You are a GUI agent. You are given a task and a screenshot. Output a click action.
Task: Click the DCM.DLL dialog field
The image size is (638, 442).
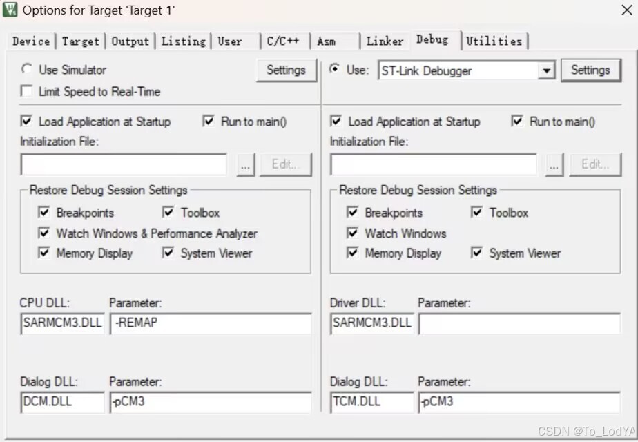62,403
